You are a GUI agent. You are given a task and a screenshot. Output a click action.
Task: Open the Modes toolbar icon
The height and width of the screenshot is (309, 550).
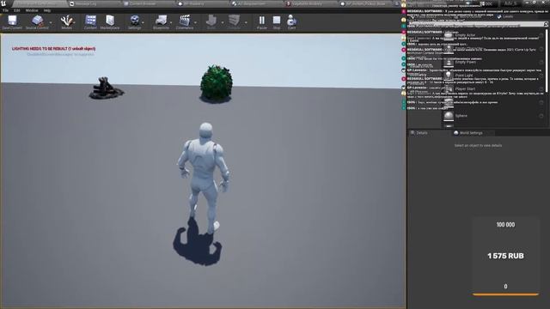tap(66, 21)
